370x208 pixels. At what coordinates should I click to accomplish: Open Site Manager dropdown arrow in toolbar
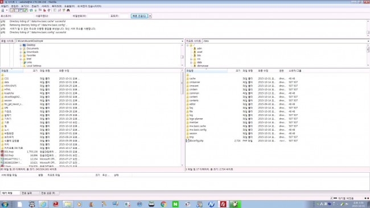click(x=7, y=10)
